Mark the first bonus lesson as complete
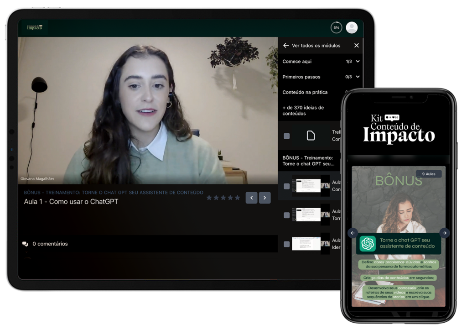The height and width of the screenshot is (330, 467). coord(286,186)
